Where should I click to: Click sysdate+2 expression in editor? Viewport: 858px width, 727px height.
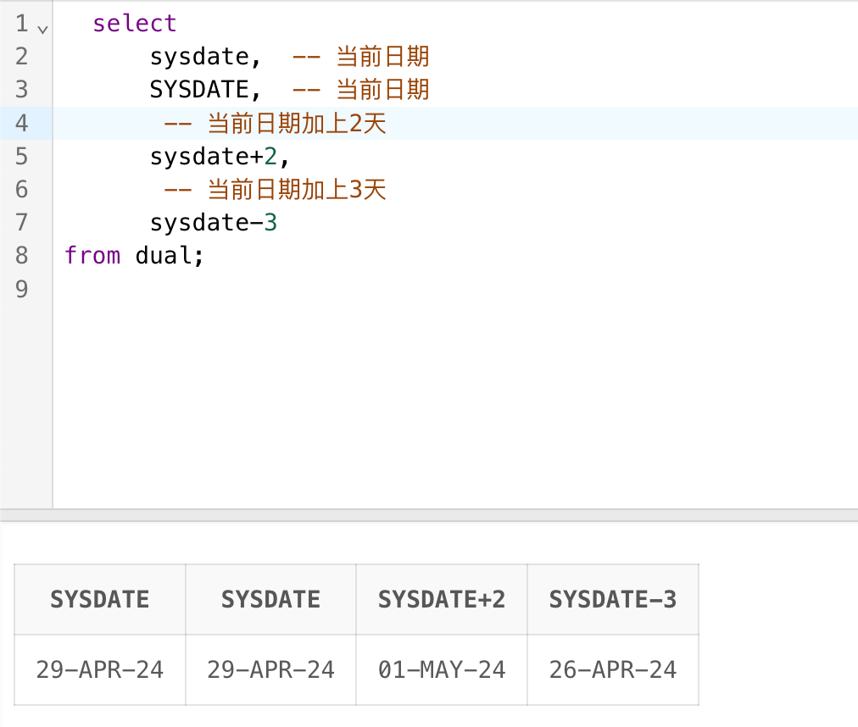click(x=219, y=157)
